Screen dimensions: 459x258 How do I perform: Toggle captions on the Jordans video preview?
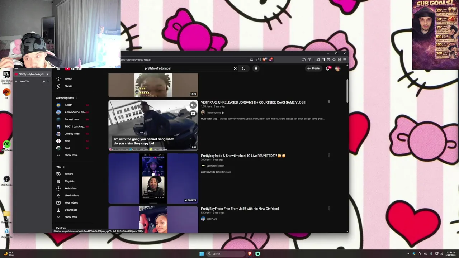193,114
